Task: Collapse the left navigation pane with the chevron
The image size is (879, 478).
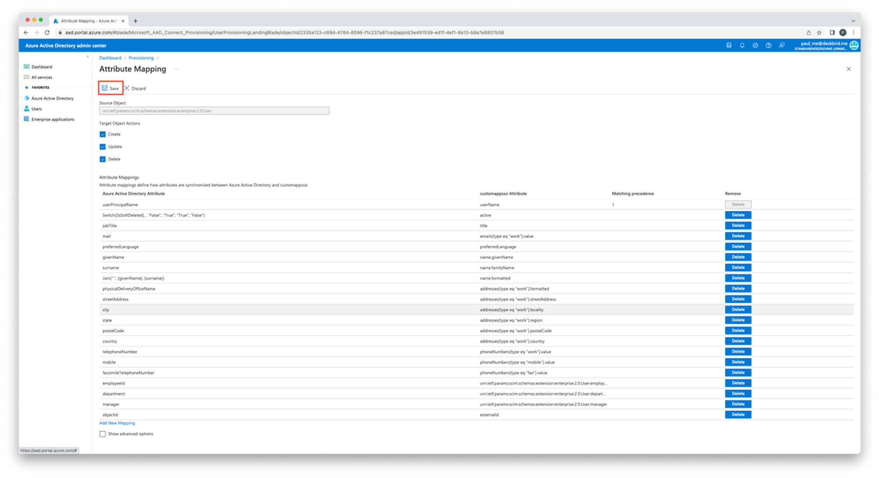Action: tap(87, 56)
